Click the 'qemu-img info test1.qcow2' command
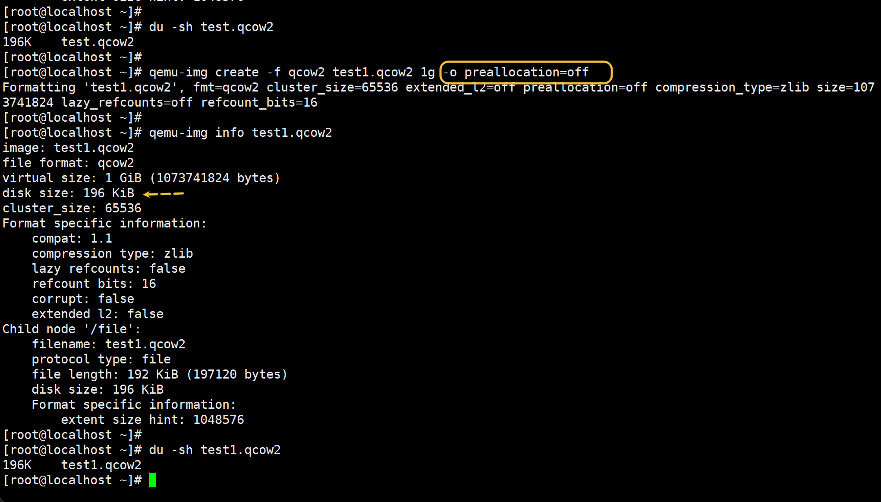The image size is (881, 502). pos(240,133)
